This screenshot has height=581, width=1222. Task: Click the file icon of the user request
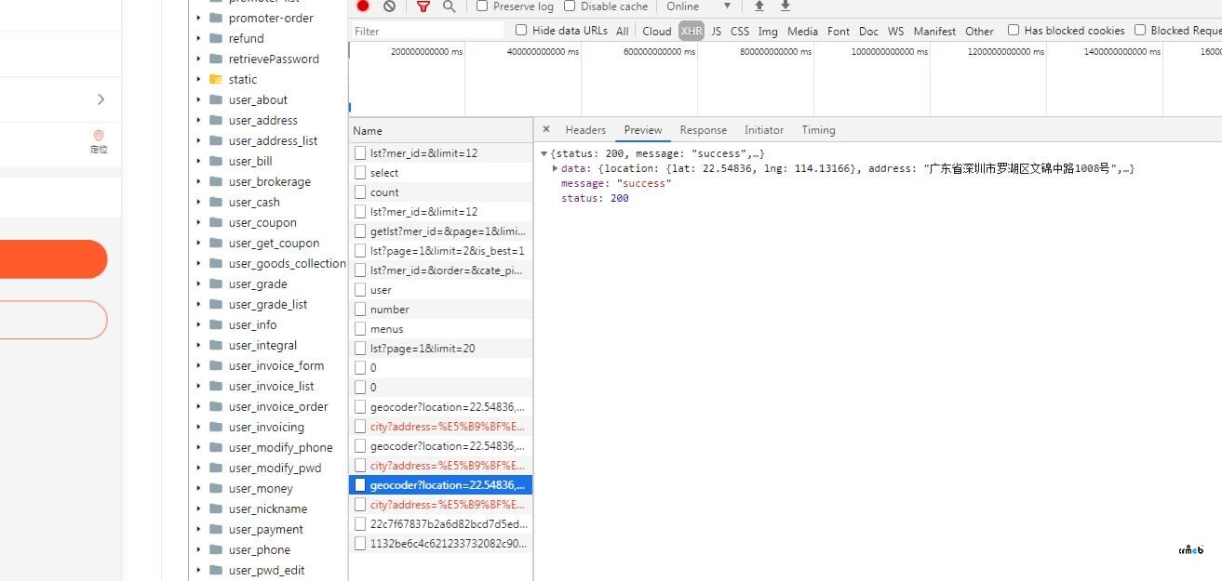[x=360, y=289]
